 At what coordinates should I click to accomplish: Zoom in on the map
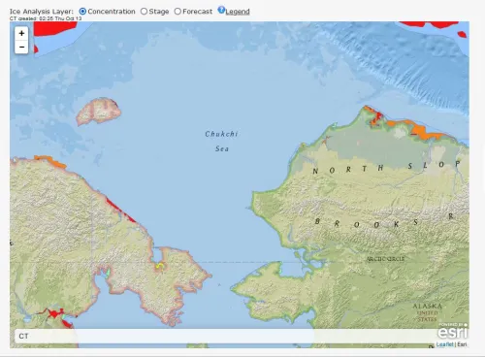[x=21, y=33]
